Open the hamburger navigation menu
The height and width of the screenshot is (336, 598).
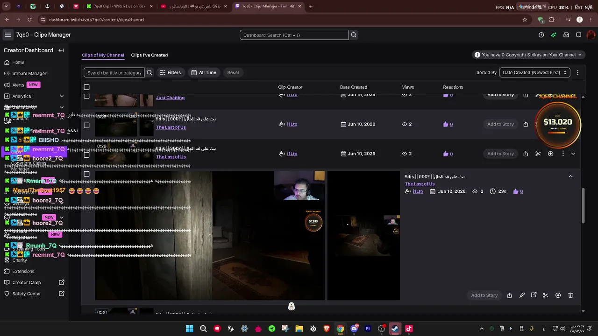(x=8, y=35)
